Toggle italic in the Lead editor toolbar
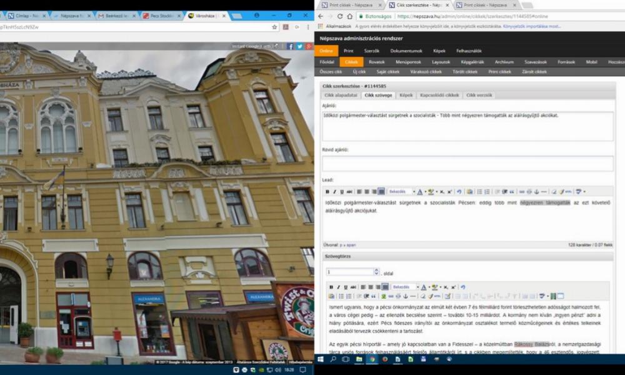This screenshot has height=375, width=625. click(334, 192)
